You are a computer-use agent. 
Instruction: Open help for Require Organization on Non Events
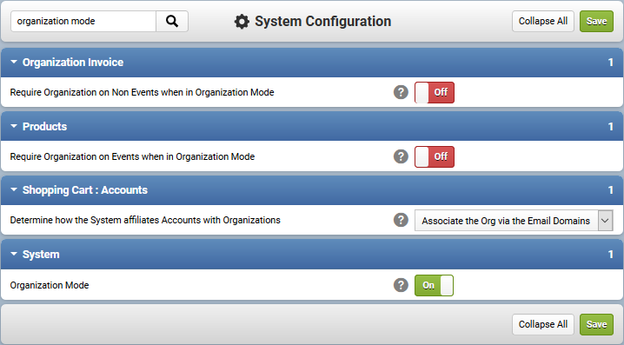pos(401,92)
